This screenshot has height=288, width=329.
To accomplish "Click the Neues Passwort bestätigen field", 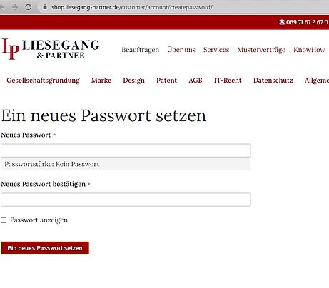I will pos(126,200).
